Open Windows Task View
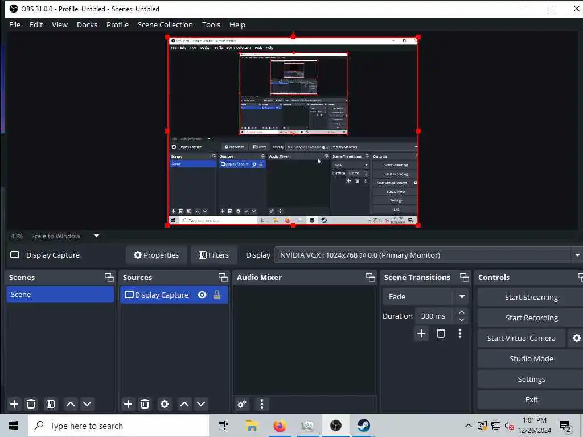Viewport: 583px width, 437px height. 223,426
